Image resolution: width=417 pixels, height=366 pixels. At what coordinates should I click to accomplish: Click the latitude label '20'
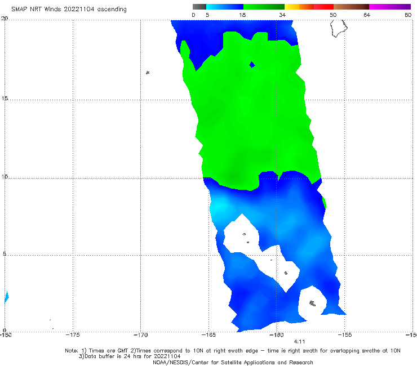(x=5, y=19)
